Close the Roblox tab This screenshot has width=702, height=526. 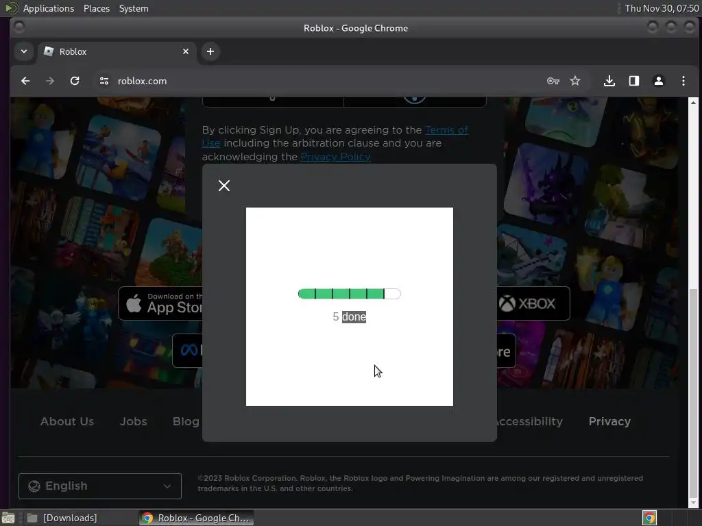point(186,51)
